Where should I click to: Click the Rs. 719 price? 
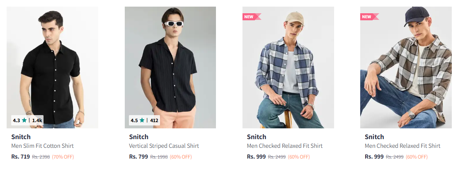click(20, 157)
